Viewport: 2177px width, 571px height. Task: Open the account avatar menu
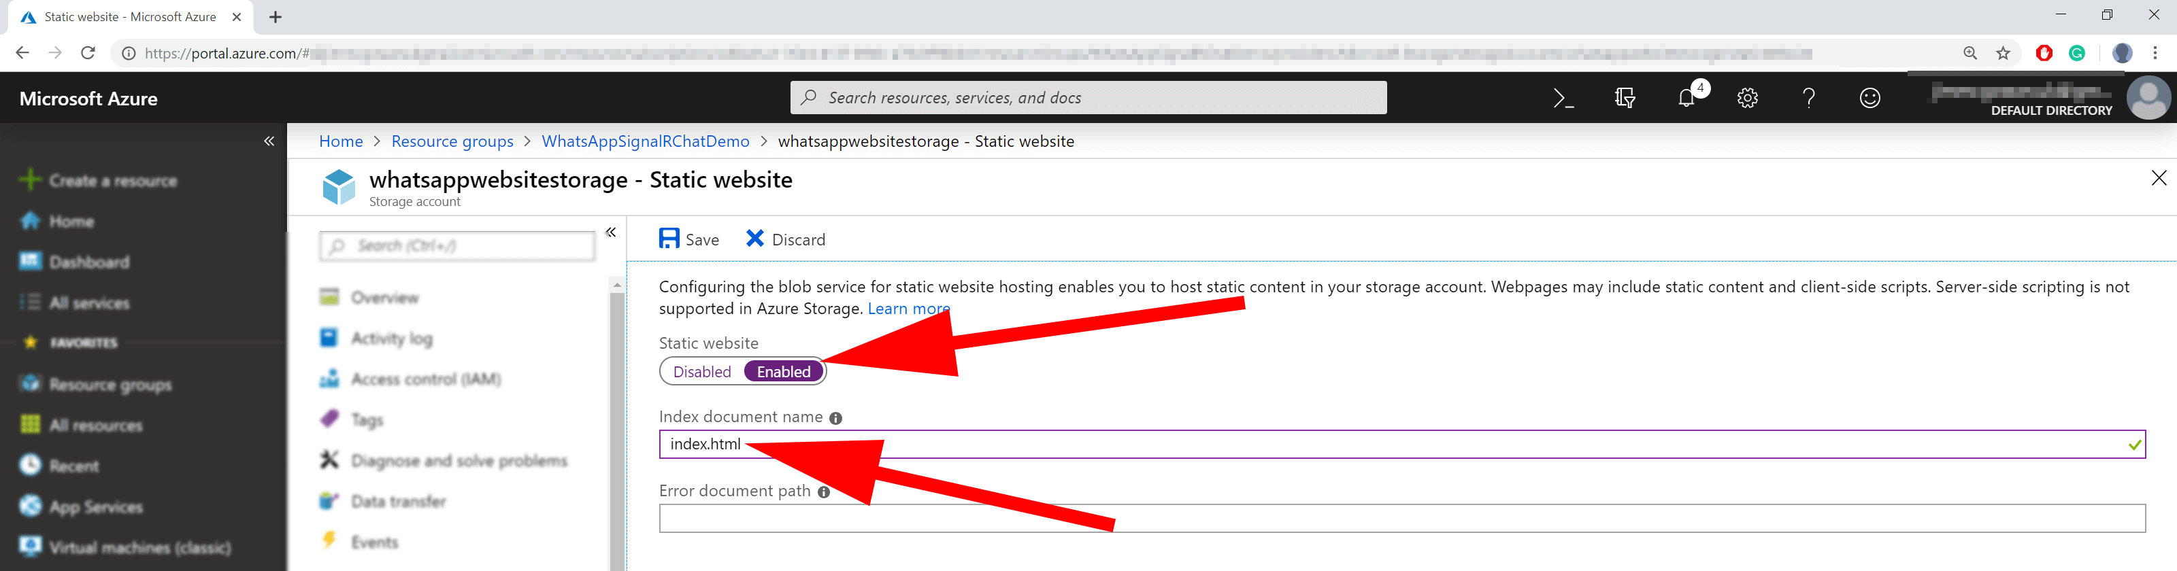pyautogui.click(x=2148, y=98)
